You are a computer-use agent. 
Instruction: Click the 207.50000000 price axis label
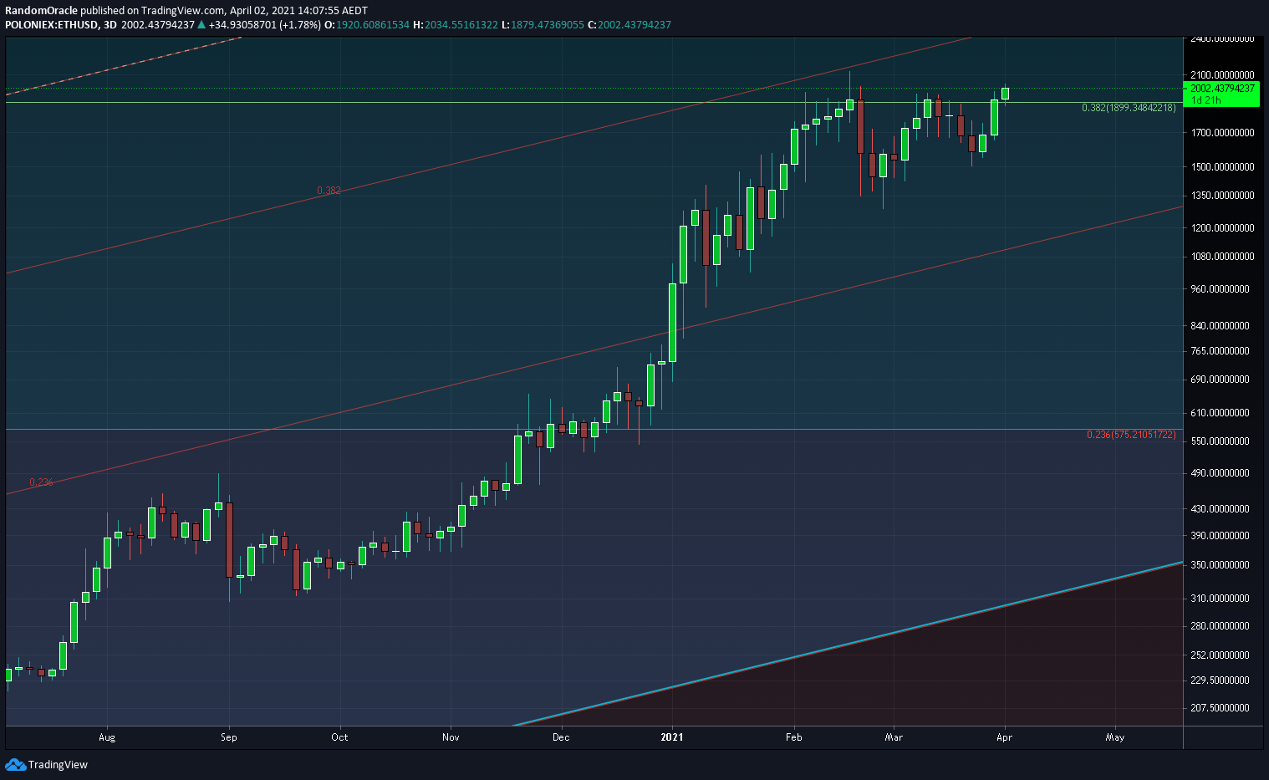click(x=1220, y=708)
